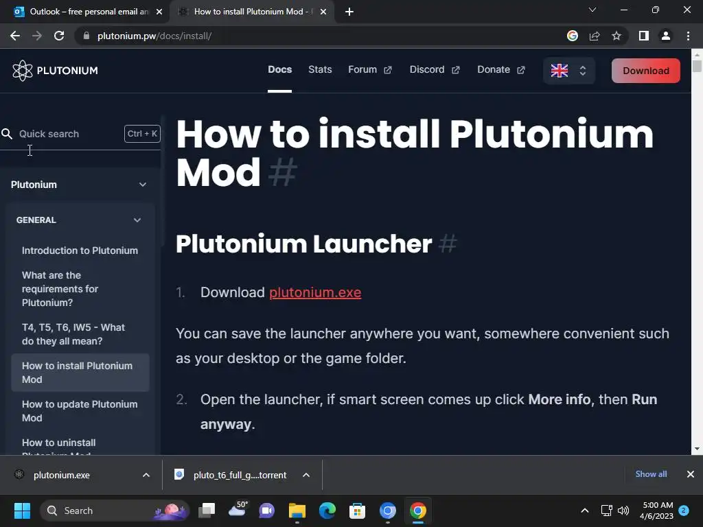Share this page using share icon
Image resolution: width=703 pixels, height=527 pixels.
[595, 36]
